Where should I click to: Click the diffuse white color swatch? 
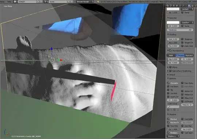click(x=173, y=9)
